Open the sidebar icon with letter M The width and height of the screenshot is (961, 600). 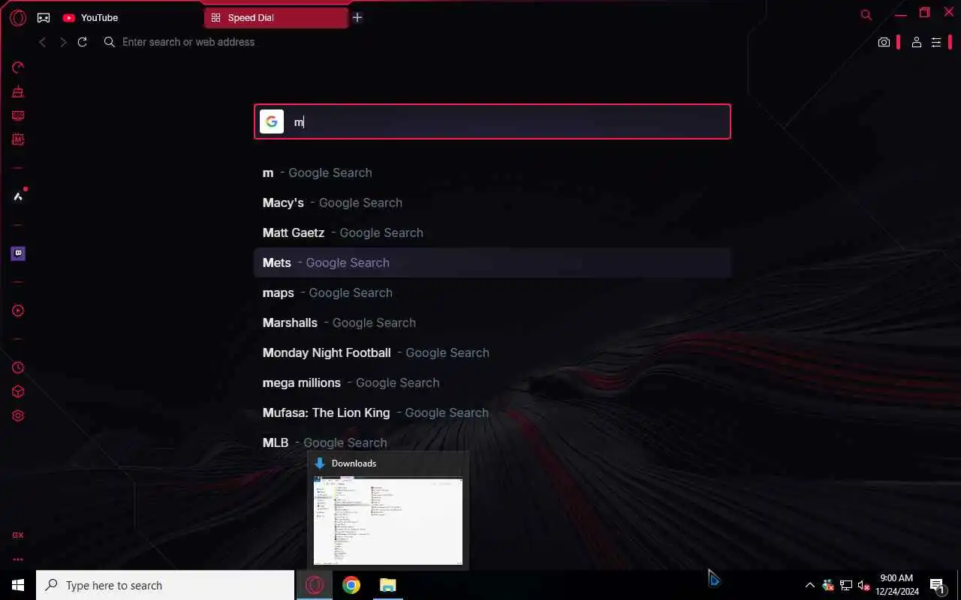tap(18, 139)
